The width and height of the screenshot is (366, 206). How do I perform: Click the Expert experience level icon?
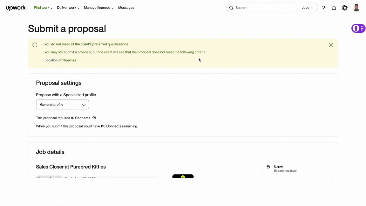coord(268,167)
